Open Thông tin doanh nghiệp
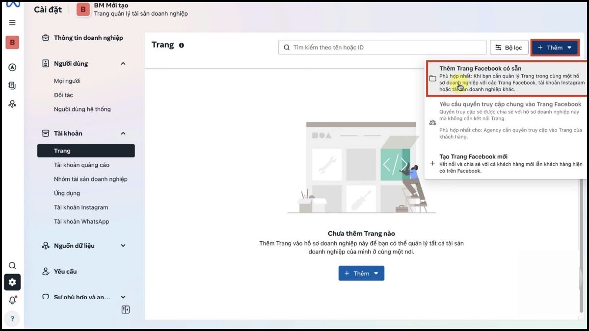Viewport: 589px width, 331px height. pos(88,38)
